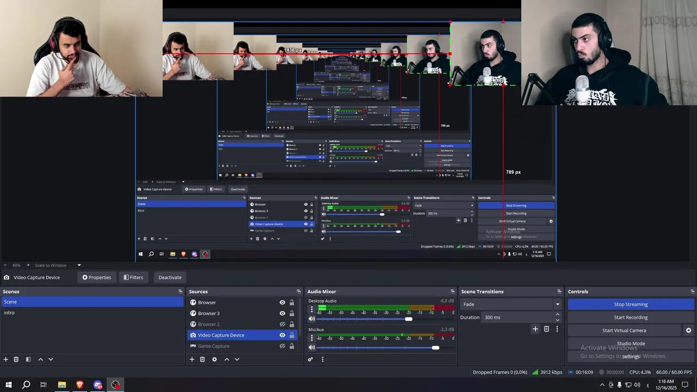
Task: Click the Duration 300 ms field
Action: [517, 317]
